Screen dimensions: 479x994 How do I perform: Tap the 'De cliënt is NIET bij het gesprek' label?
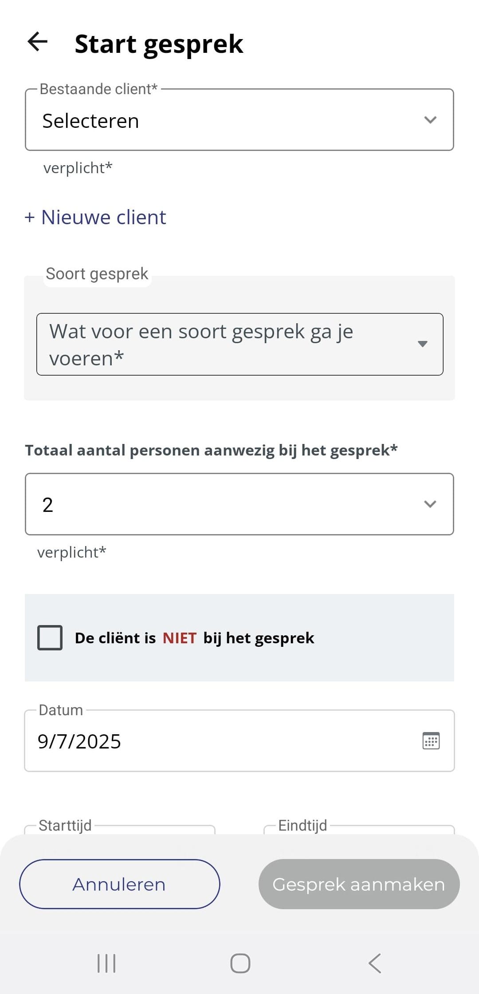click(194, 638)
